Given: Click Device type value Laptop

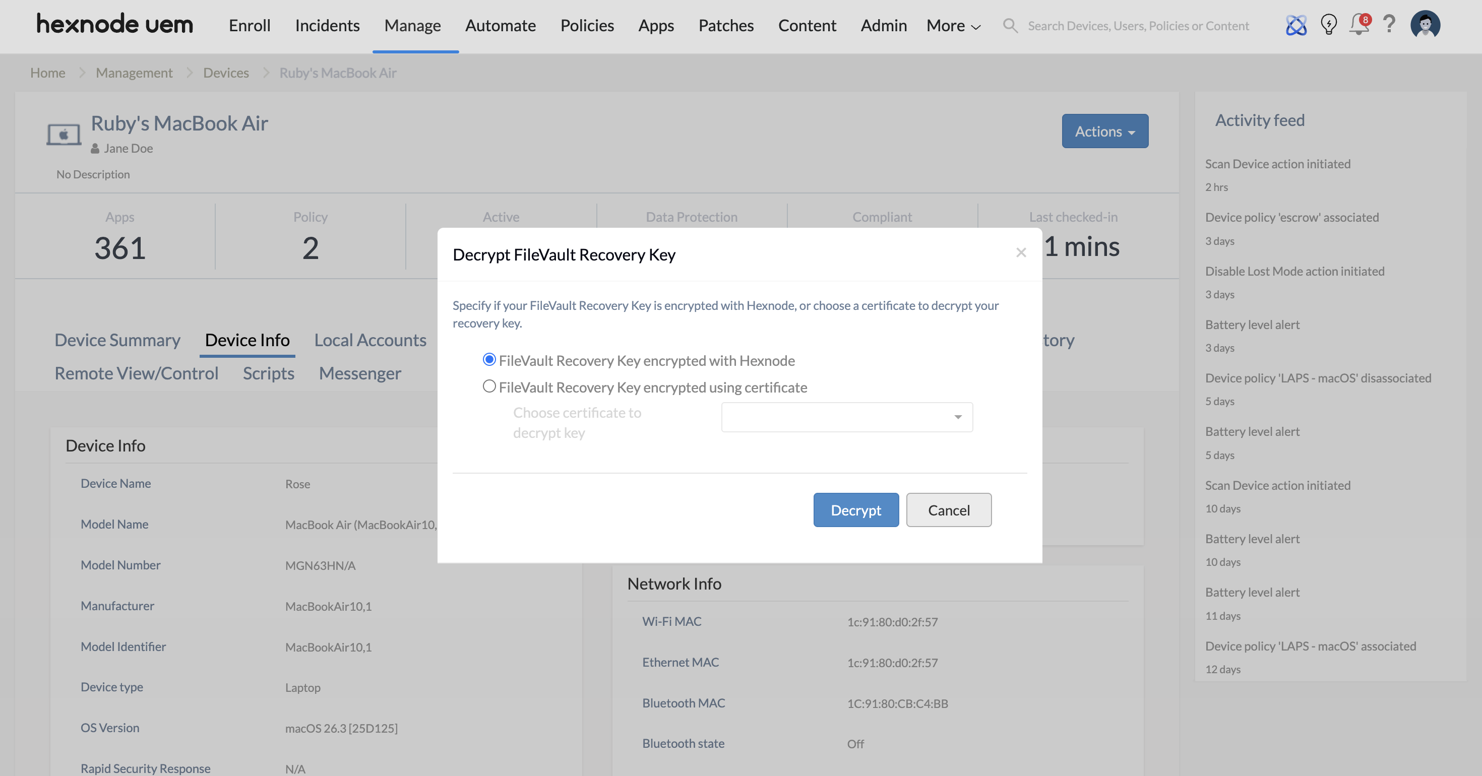Looking at the screenshot, I should [x=302, y=687].
